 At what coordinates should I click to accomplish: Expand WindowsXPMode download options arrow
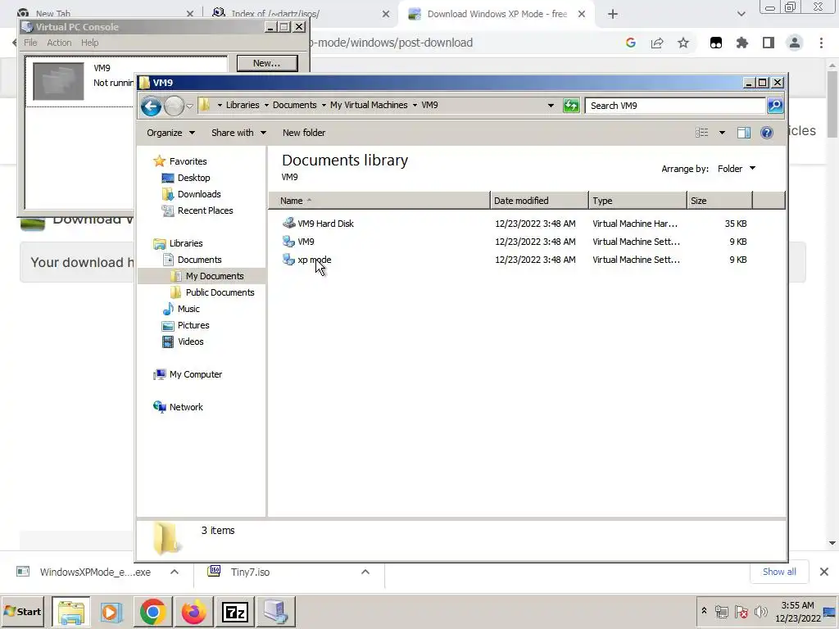pyautogui.click(x=175, y=572)
